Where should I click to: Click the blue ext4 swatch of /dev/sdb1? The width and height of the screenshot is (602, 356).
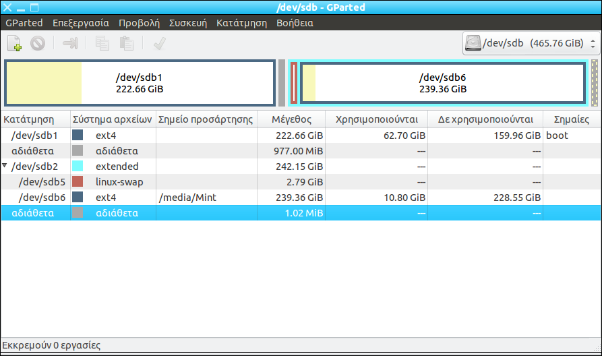point(78,136)
